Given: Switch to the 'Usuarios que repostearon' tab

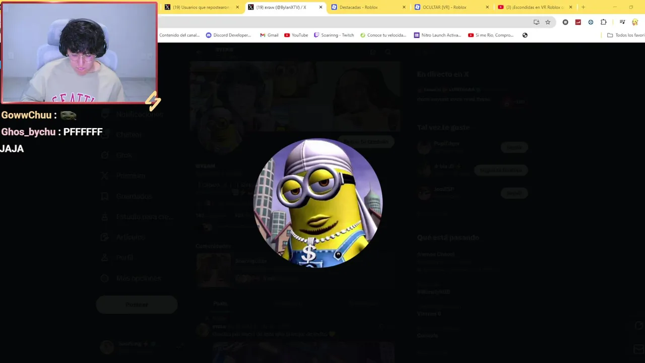Looking at the screenshot, I should tap(201, 7).
